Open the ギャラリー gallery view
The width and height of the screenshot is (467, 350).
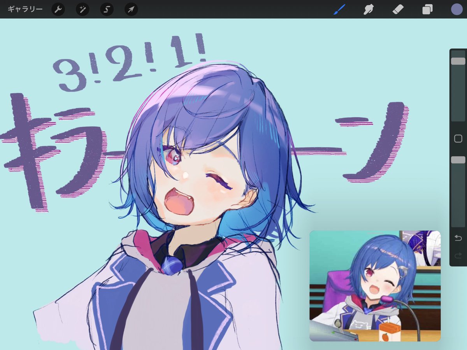(x=25, y=9)
